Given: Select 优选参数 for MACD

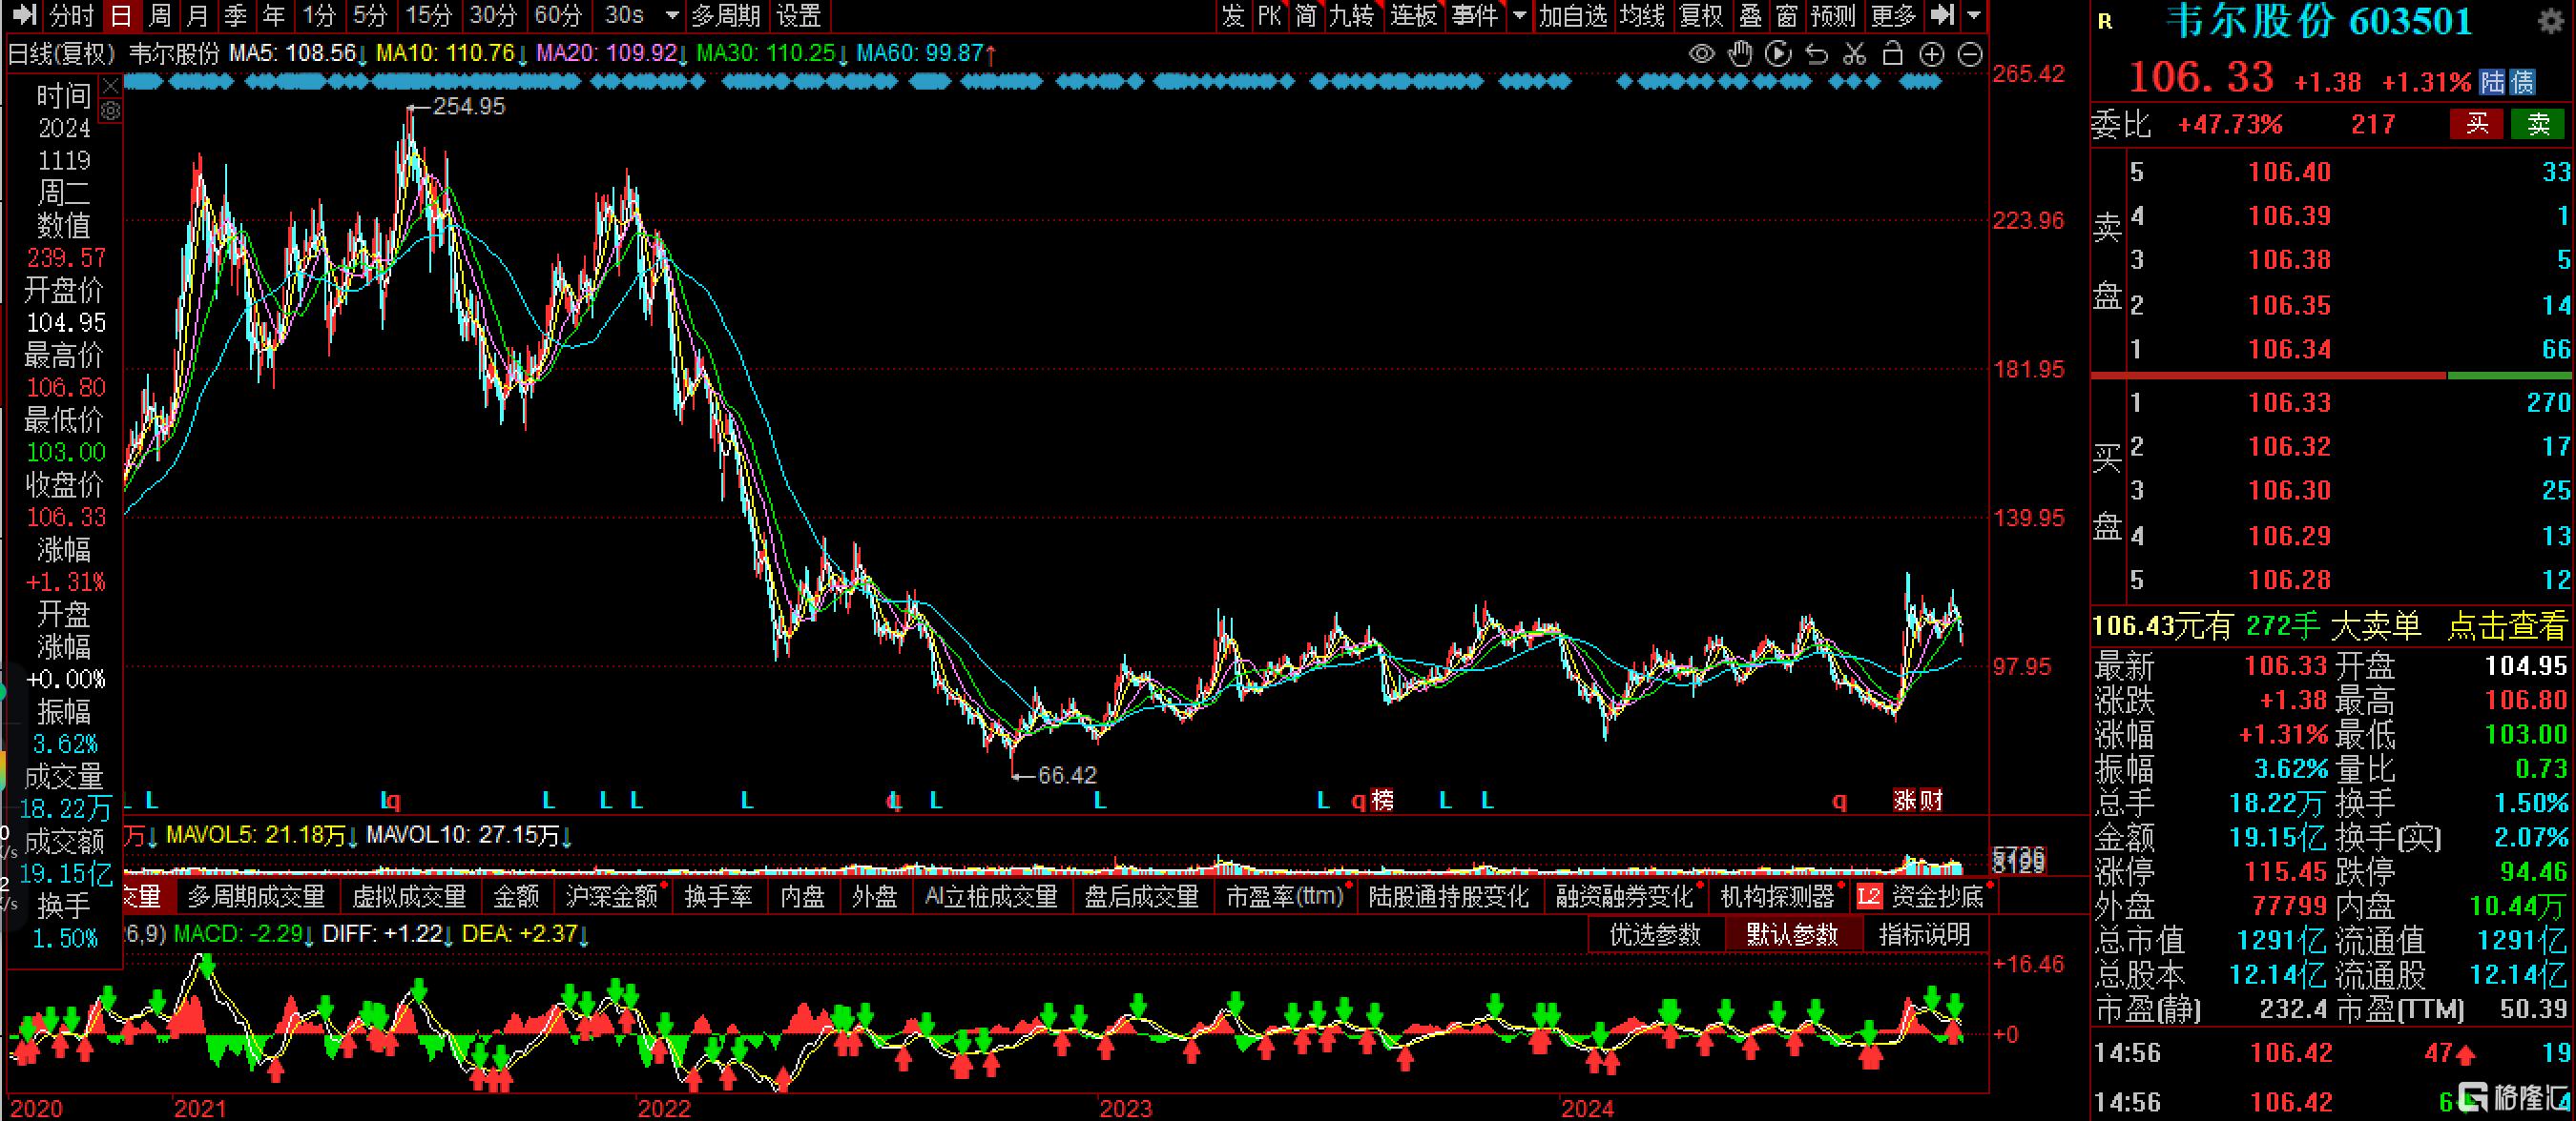Looking at the screenshot, I should tap(1655, 935).
